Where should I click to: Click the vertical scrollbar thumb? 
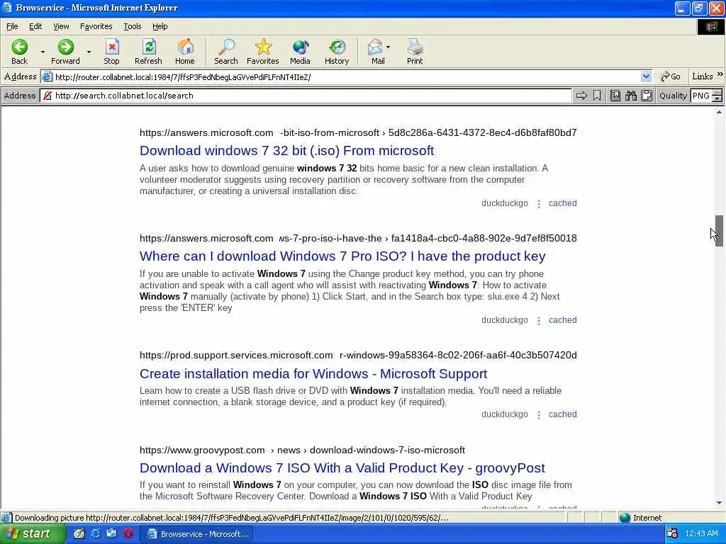719,230
